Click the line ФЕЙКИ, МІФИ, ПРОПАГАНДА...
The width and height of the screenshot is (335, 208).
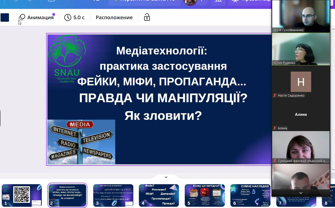pos(162,82)
